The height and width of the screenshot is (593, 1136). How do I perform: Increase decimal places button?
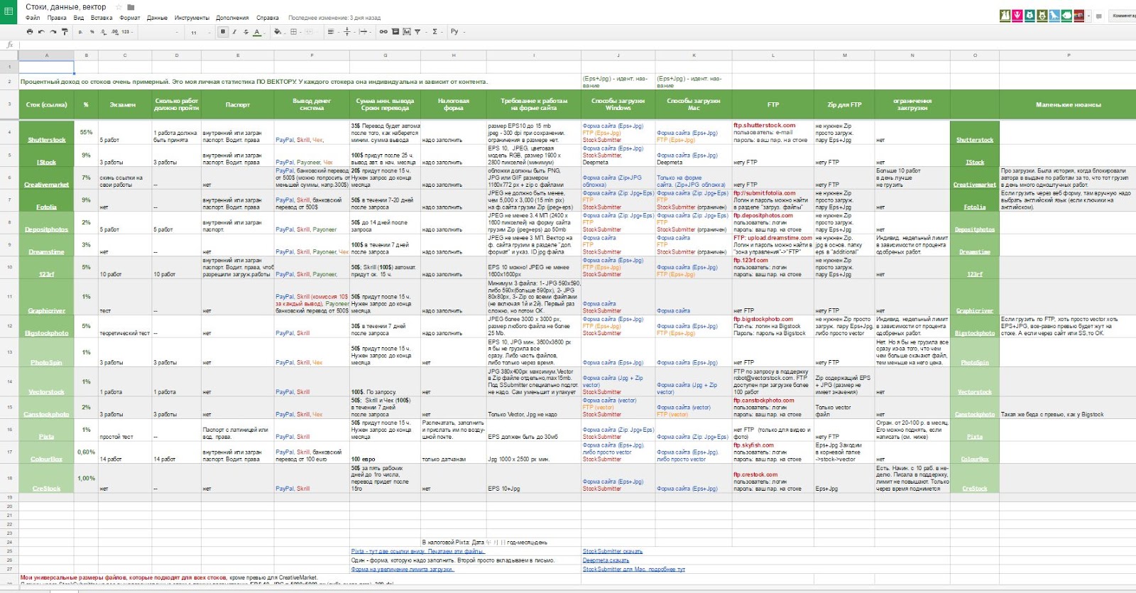115,32
